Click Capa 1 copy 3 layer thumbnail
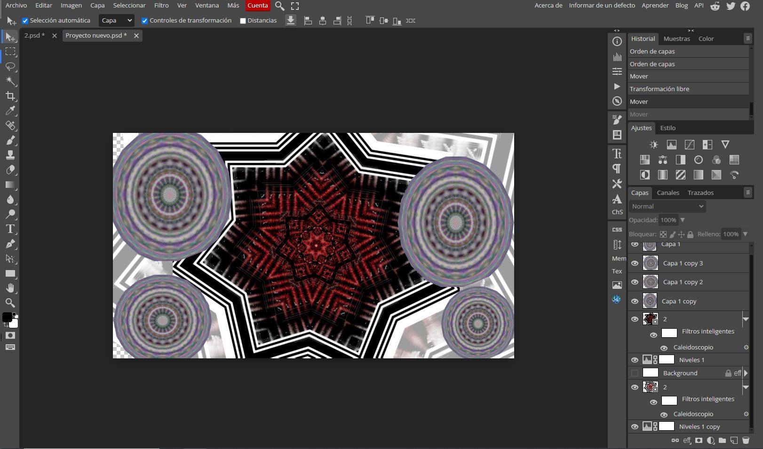Screen dimensions: 763x449 650,263
